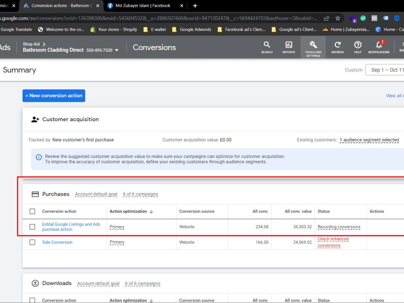Image resolution: width=404 pixels, height=303 pixels.
Task: Open the View all link near the New conversion button
Action: coord(394,96)
